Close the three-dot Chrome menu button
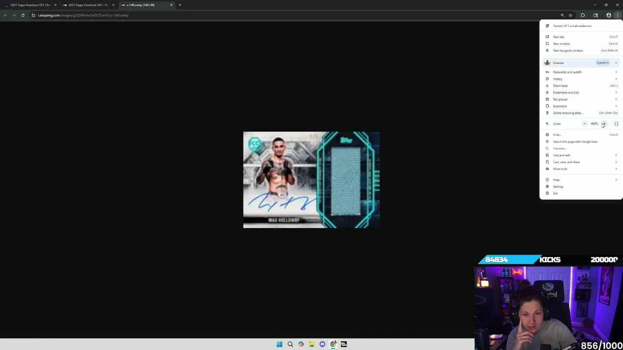Screen dimensions: 623x350 (x=617, y=15)
